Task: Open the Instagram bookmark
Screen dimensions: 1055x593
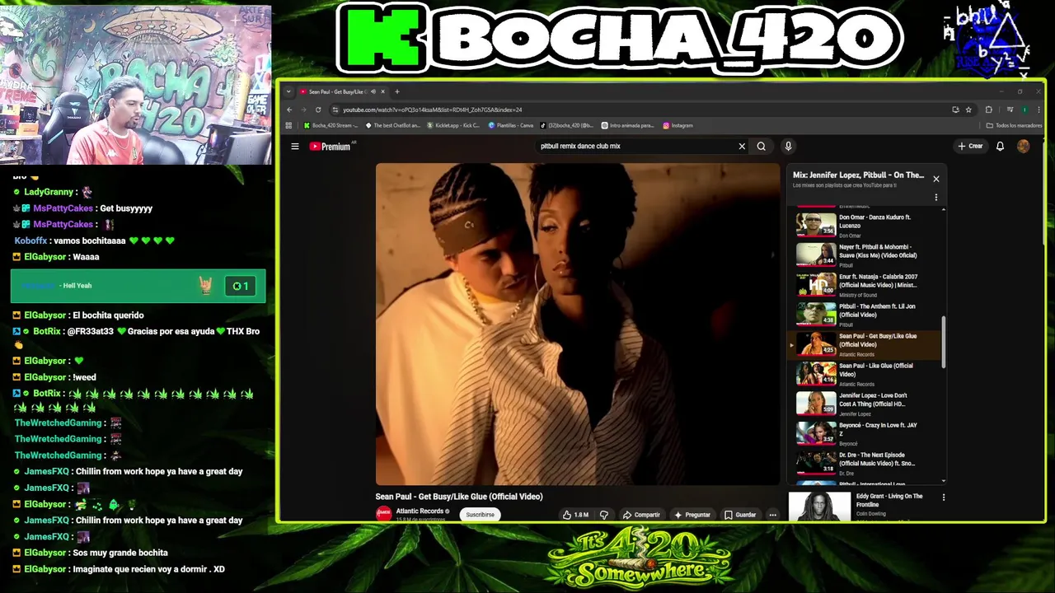Action: click(678, 126)
